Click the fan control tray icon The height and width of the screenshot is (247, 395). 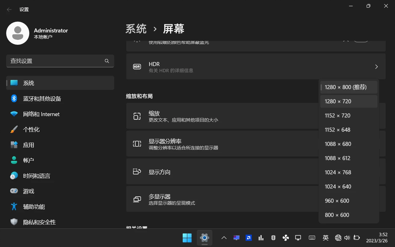(286, 238)
